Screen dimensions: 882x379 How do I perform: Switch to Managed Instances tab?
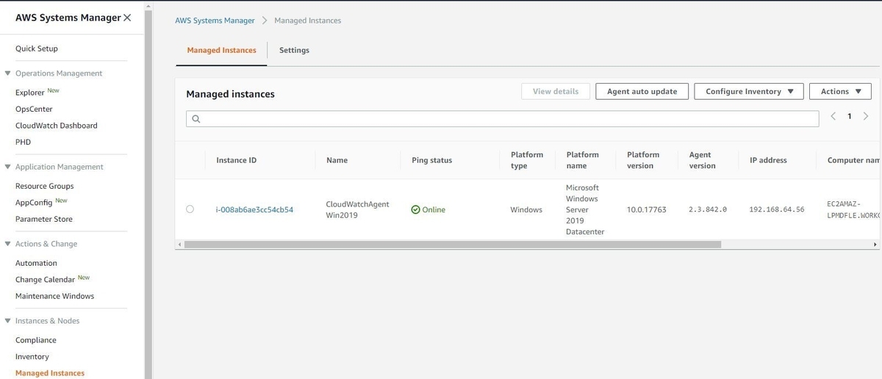click(x=221, y=50)
